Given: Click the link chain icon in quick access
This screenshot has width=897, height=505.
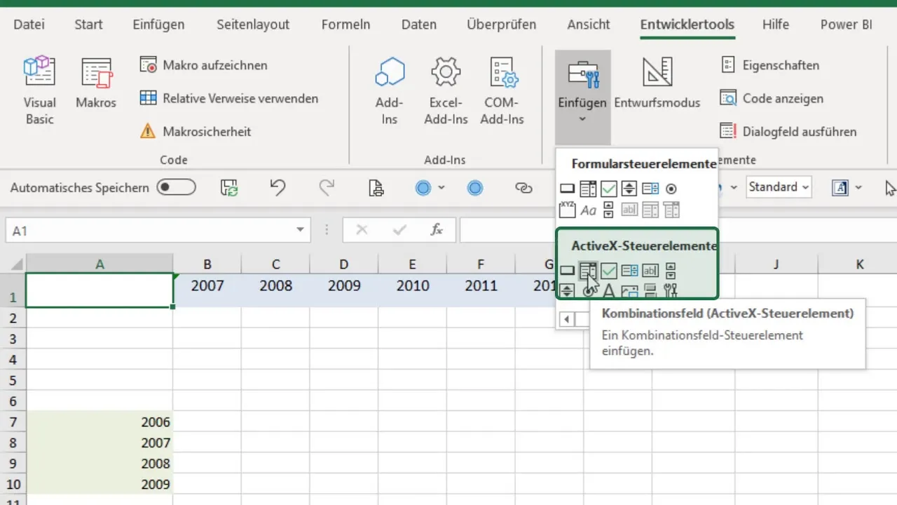Looking at the screenshot, I should pyautogui.click(x=524, y=187).
